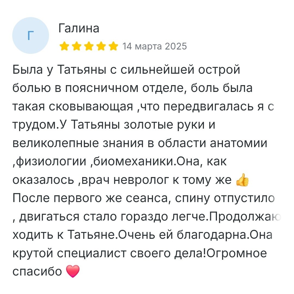Click the word сковывающая in the review
Screen dimensions: 294x294
pyautogui.click(x=91, y=107)
